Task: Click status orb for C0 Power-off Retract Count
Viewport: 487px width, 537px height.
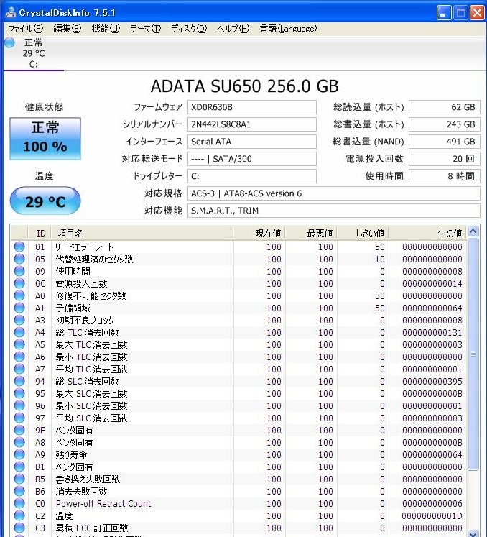Action: pos(19,503)
